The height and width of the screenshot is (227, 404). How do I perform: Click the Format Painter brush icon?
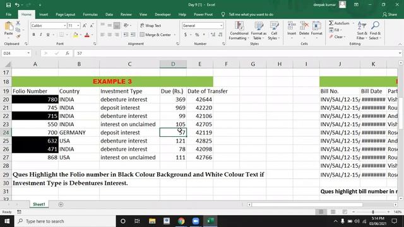pos(18,37)
